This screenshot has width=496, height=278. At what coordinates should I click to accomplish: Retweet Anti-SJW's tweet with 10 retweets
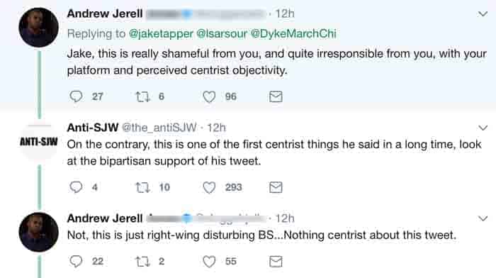[142, 187]
